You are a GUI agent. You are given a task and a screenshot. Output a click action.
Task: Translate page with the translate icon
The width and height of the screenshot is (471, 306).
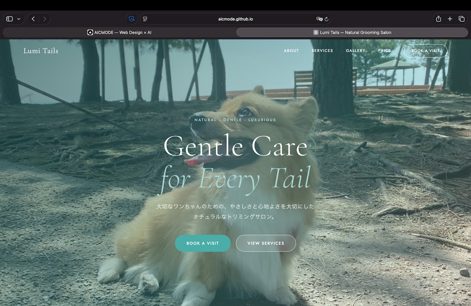319,19
